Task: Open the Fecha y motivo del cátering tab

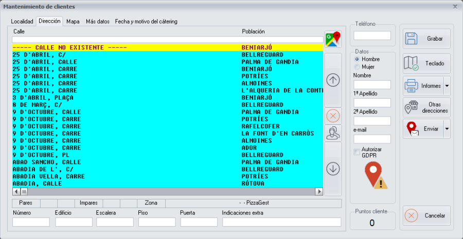Action: (x=146, y=22)
